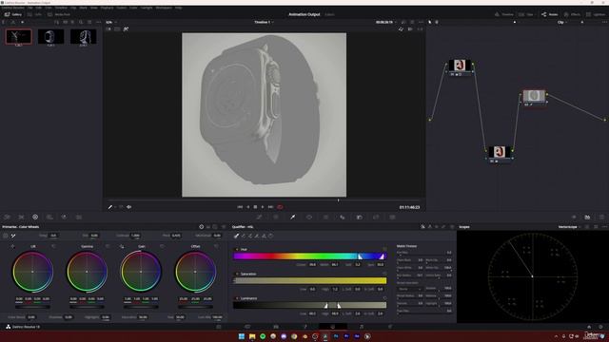Open the Workspace menu
This screenshot has width=609, height=342.
click(164, 8)
